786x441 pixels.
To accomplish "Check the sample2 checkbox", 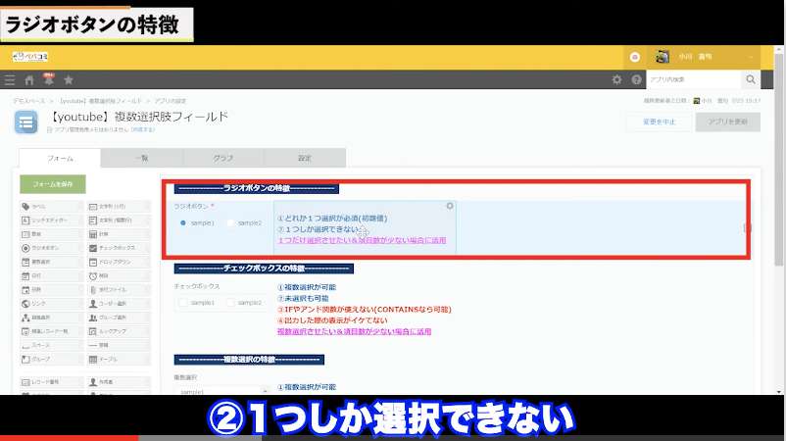I will [x=230, y=304].
